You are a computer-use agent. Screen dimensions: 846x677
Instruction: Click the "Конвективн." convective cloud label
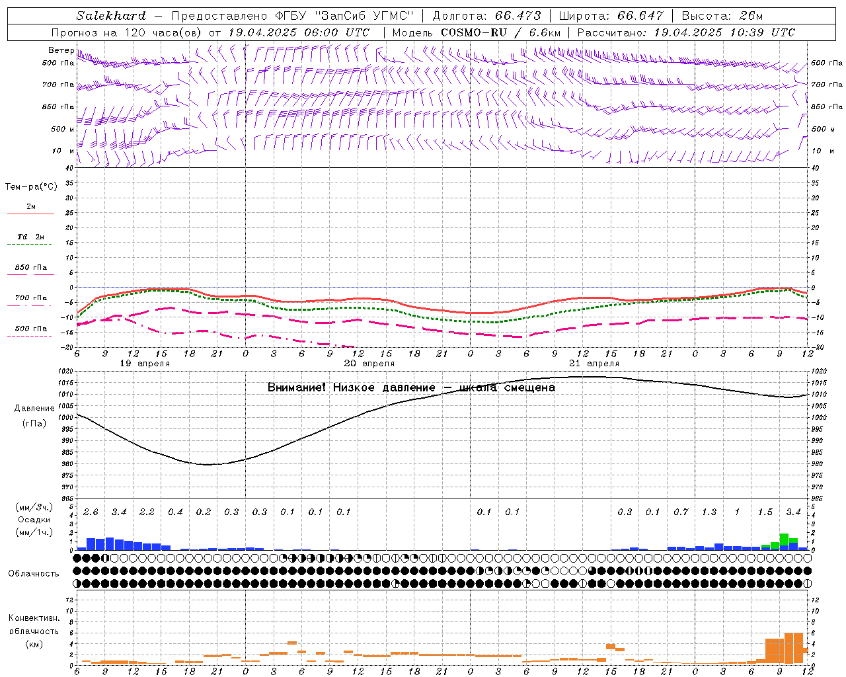point(34,618)
